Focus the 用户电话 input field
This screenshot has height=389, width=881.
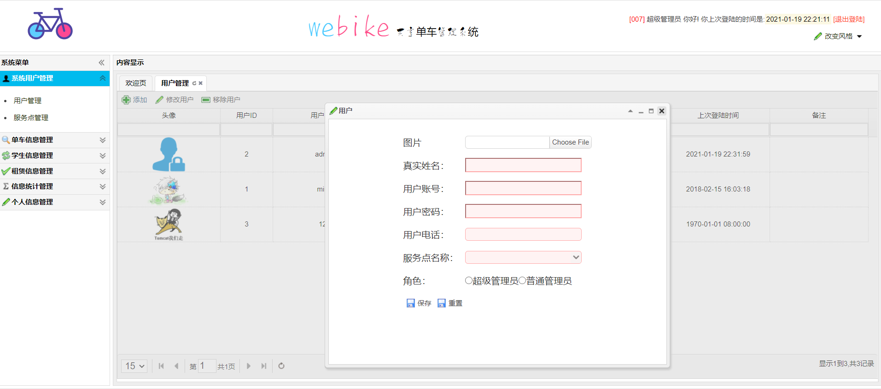[x=523, y=234]
